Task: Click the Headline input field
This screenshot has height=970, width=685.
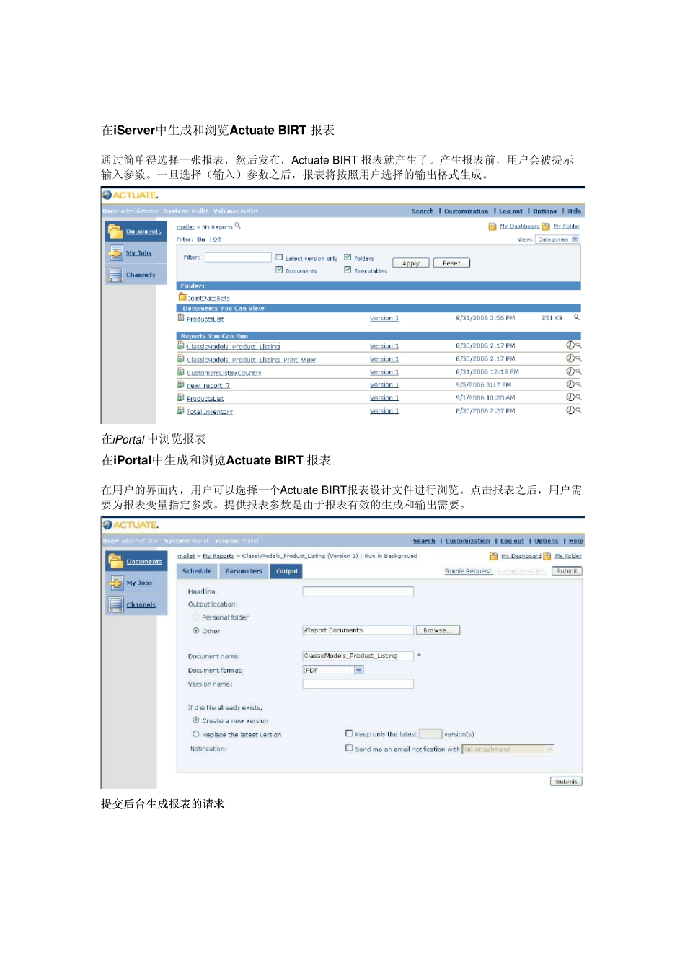Action: click(358, 591)
